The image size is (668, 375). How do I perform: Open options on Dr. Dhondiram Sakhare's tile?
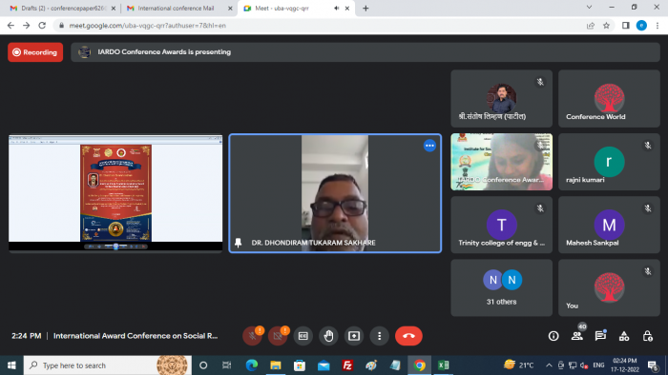point(429,146)
